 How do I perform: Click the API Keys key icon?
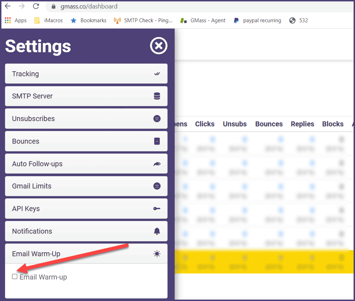tap(157, 209)
